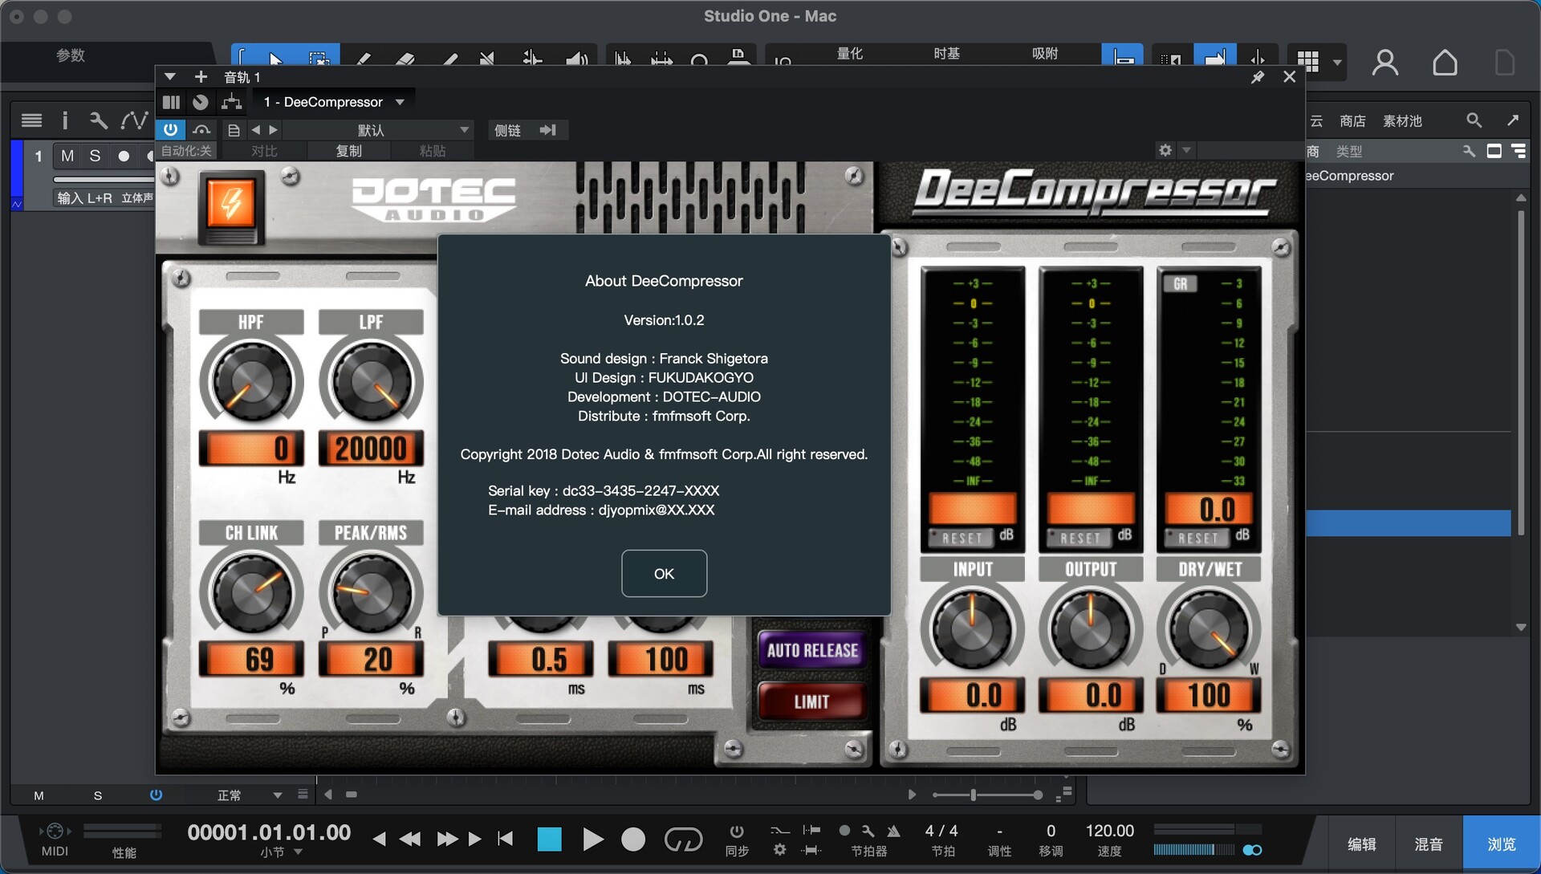
Task: Open the grid view dropdown arrow
Action: pos(1336,63)
